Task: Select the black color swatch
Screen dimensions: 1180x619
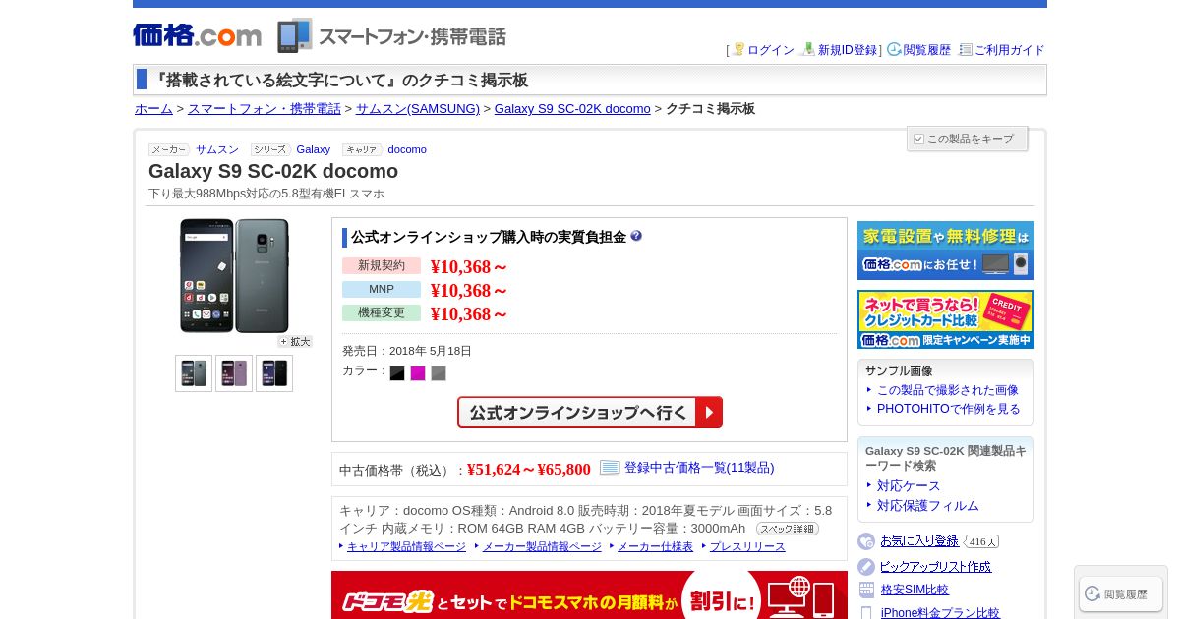Action: point(397,373)
